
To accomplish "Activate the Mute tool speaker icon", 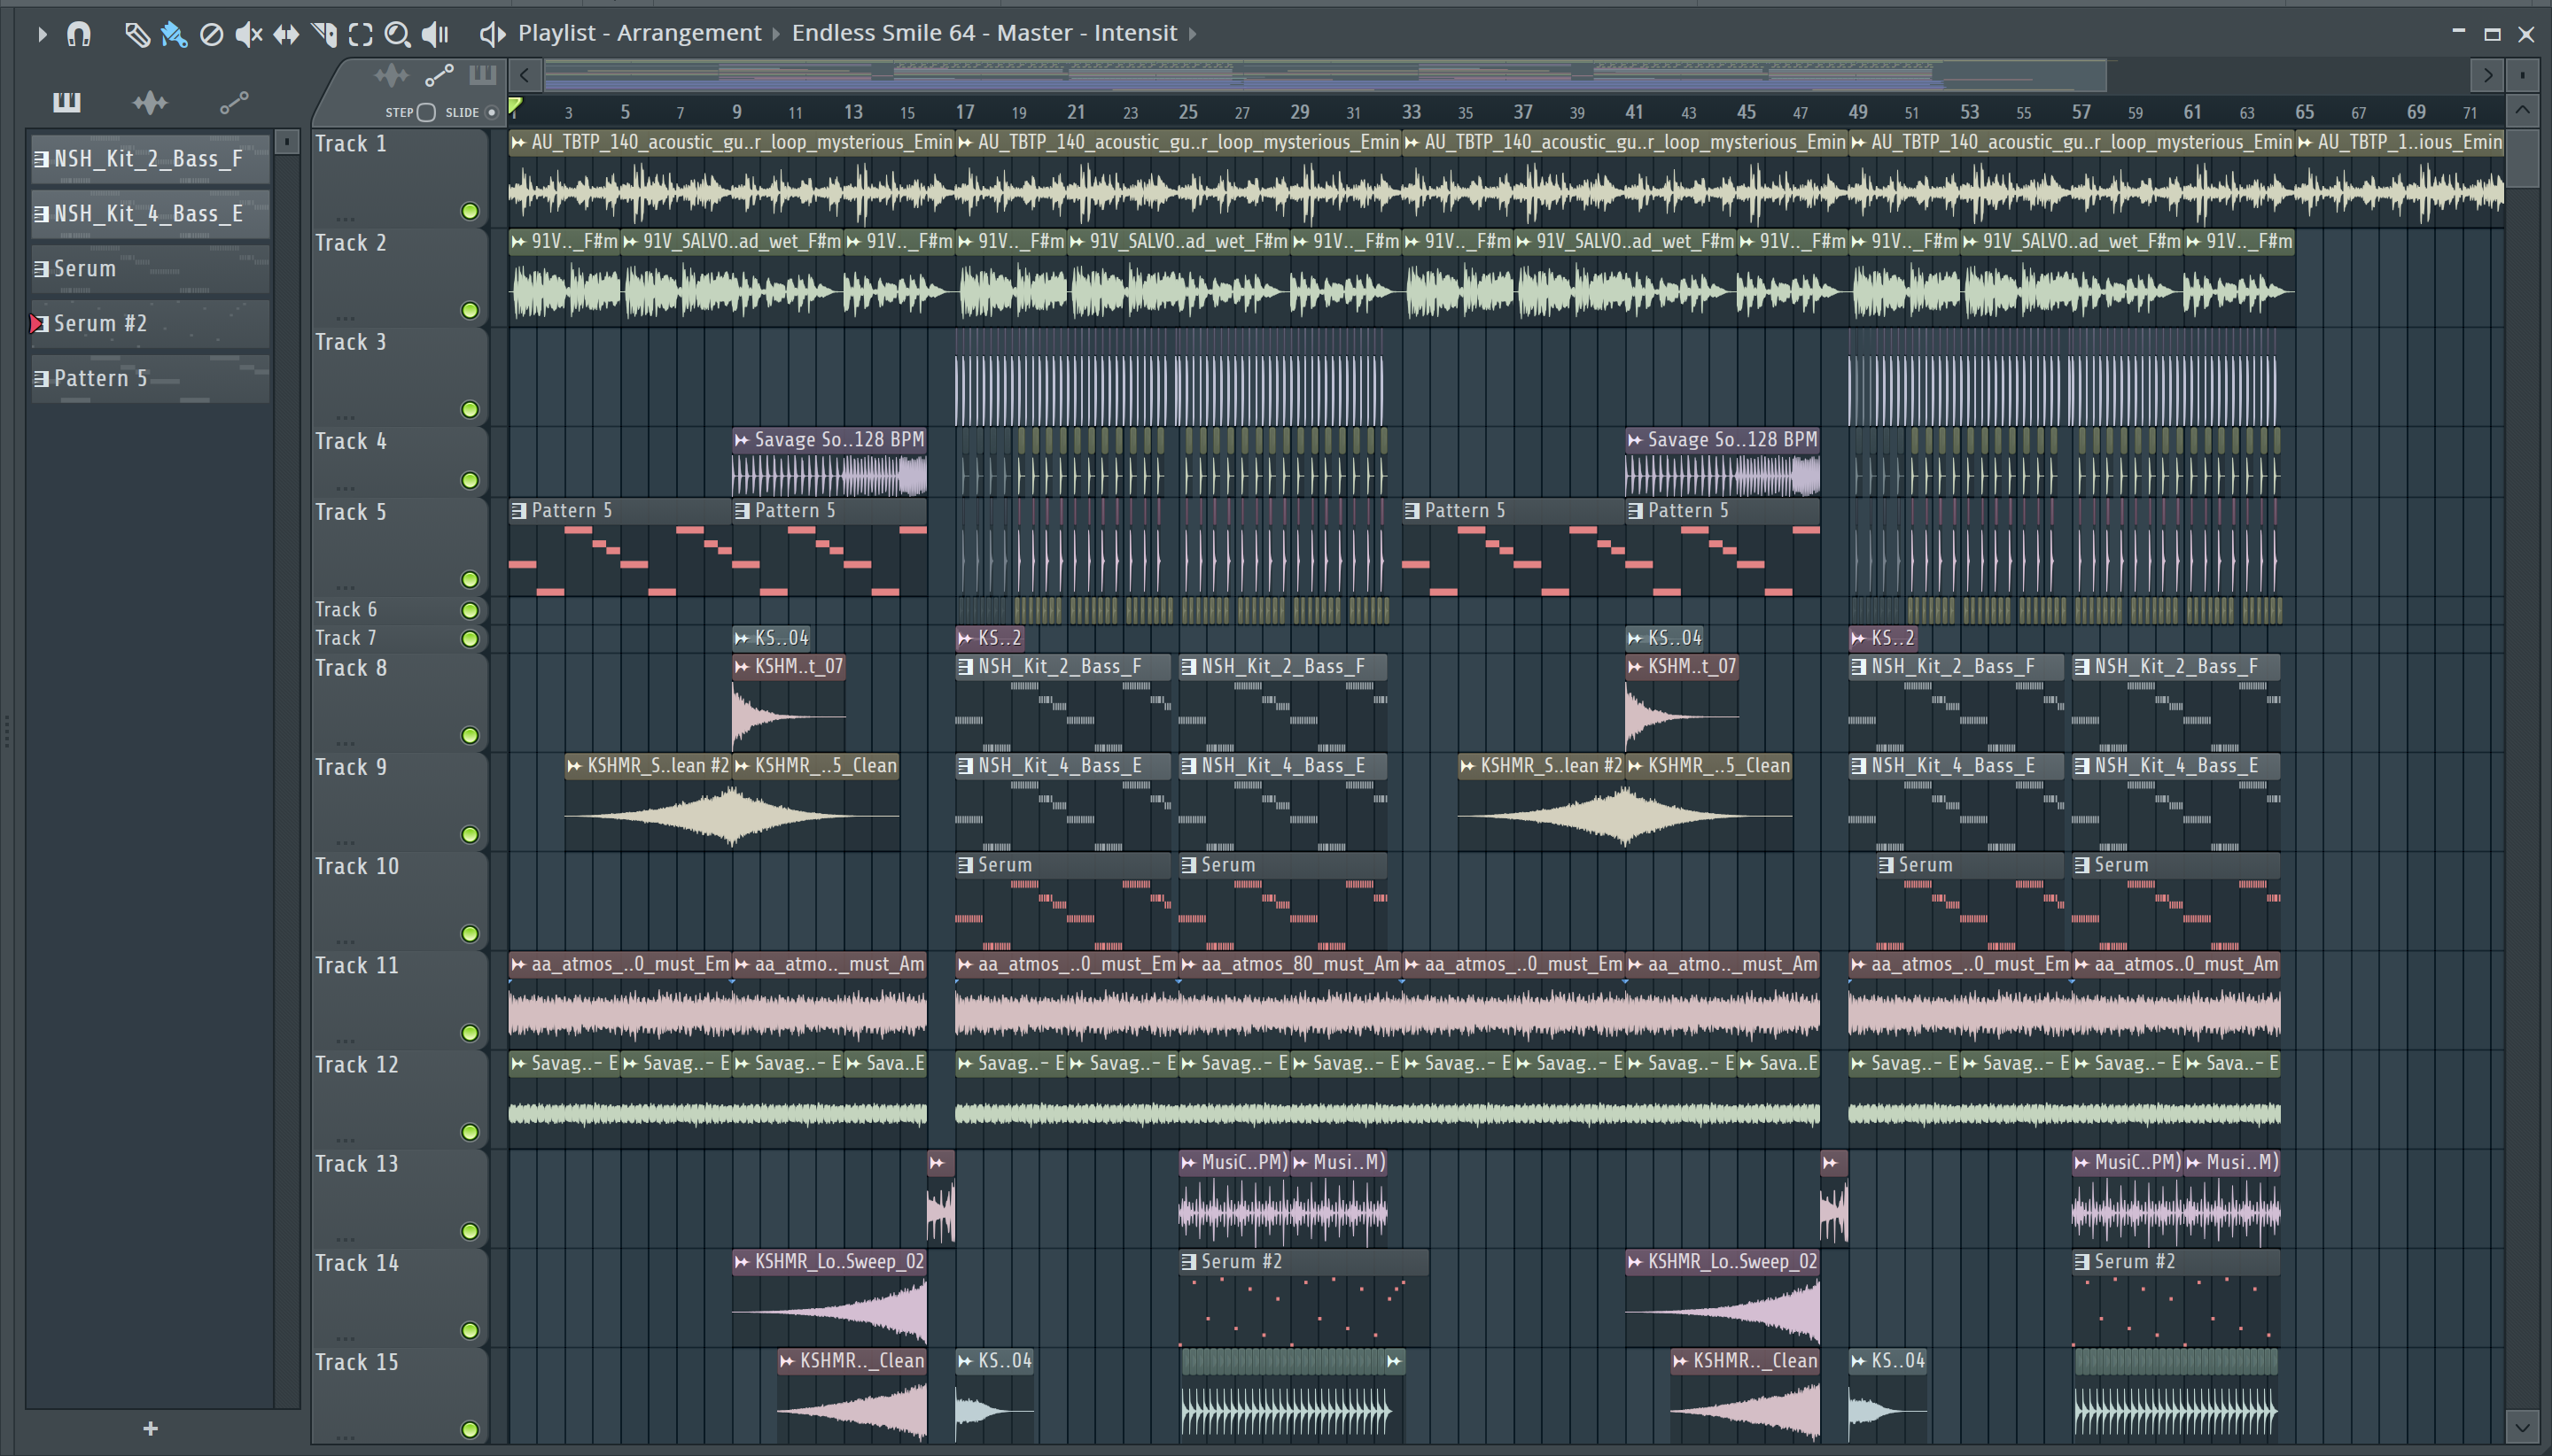I will click(x=248, y=34).
